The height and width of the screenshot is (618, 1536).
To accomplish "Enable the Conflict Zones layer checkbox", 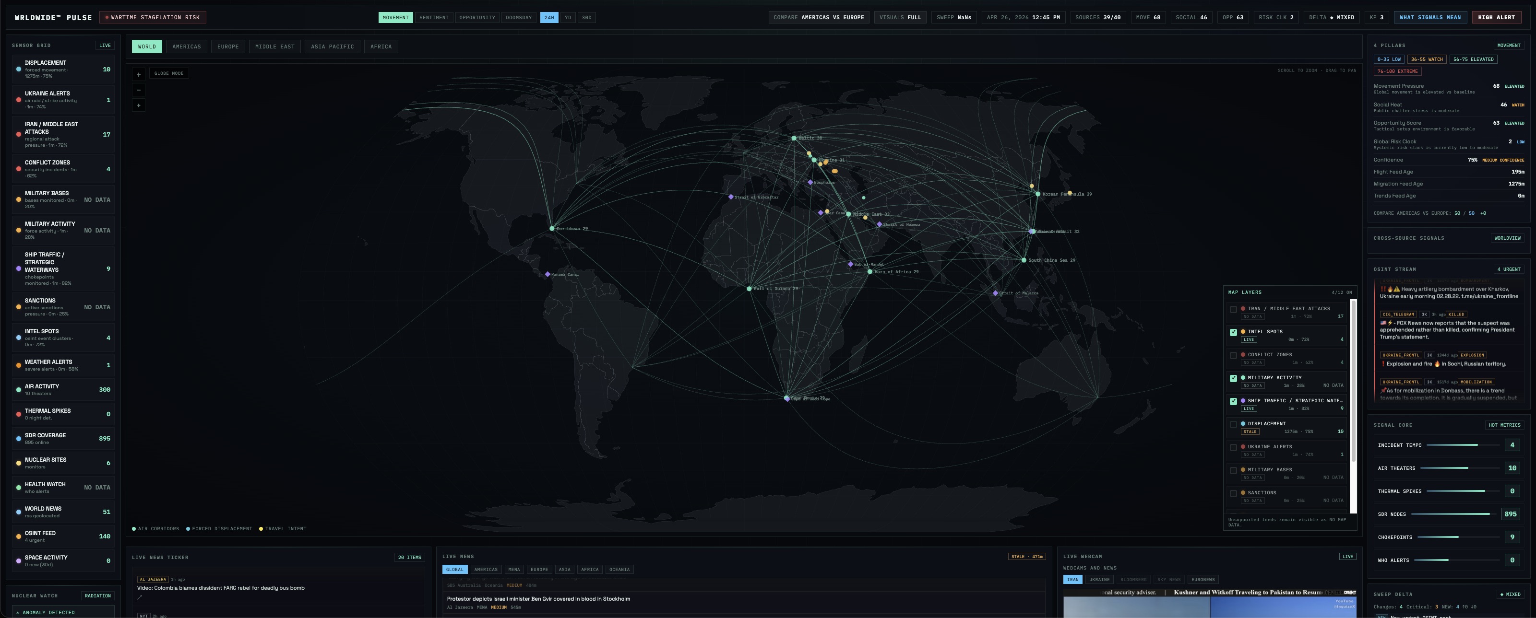I will [x=1233, y=355].
